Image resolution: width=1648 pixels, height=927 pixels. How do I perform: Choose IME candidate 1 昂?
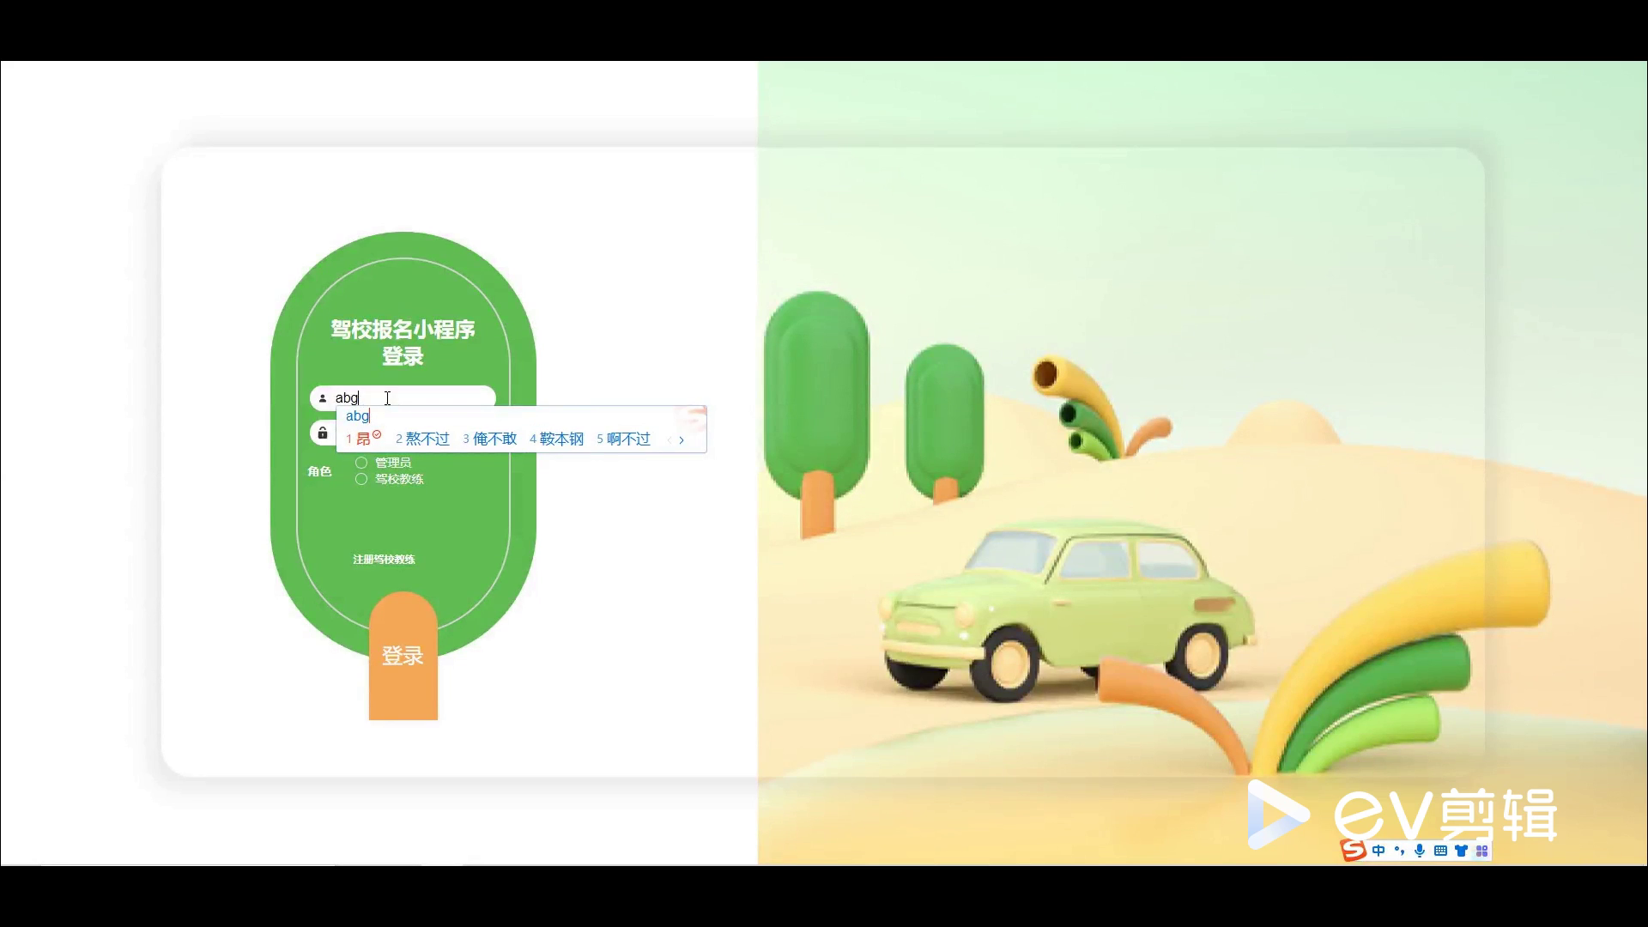pyautogui.click(x=363, y=439)
